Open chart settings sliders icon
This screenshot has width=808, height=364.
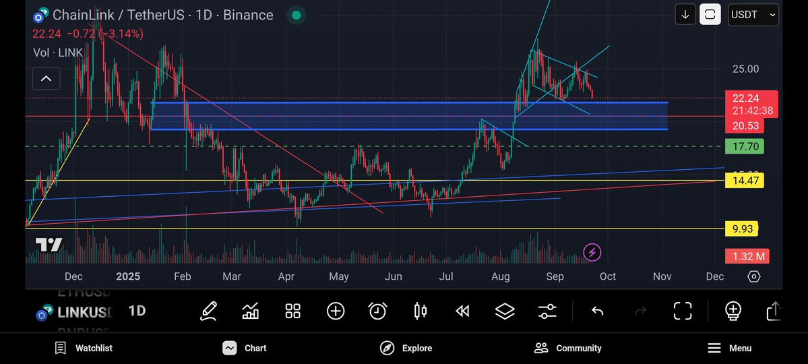coord(547,311)
